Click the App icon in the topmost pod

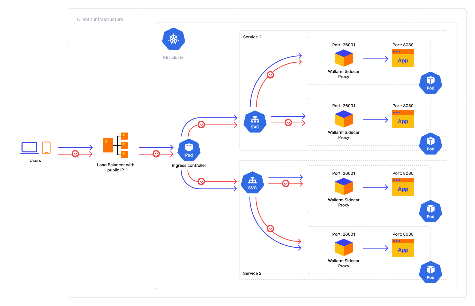click(x=403, y=58)
